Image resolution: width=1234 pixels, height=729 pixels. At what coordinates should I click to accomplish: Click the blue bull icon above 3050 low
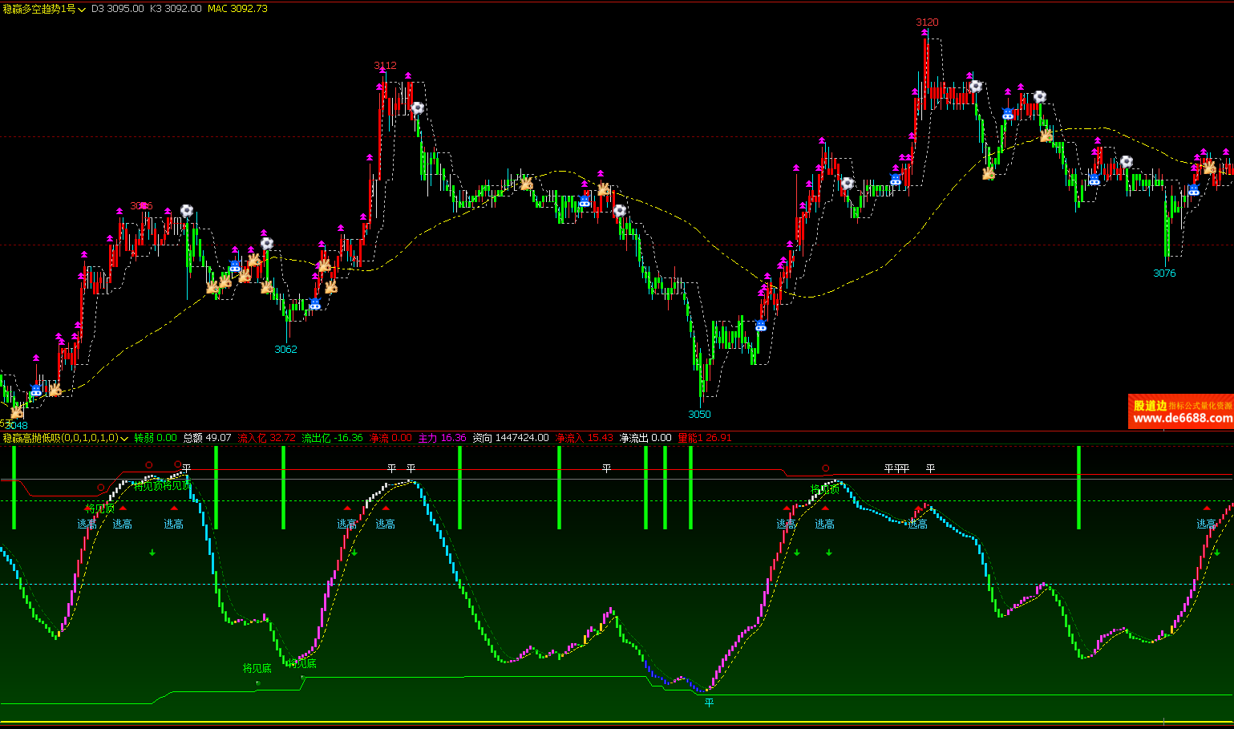(x=760, y=326)
